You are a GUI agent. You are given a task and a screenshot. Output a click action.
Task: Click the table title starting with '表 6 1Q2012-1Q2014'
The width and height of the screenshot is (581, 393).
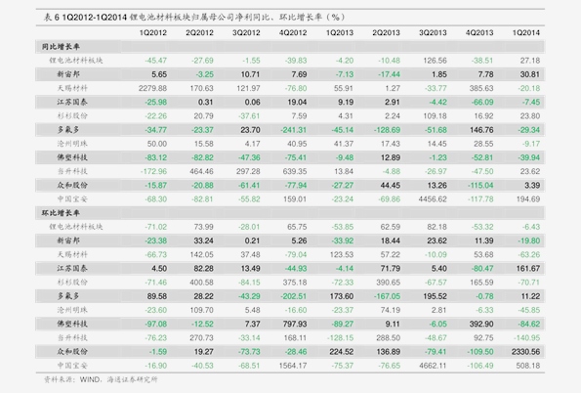coord(194,17)
